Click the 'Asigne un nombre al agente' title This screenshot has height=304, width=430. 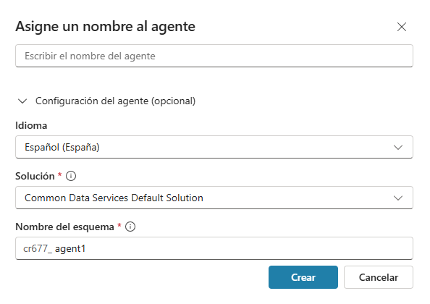[x=105, y=27]
